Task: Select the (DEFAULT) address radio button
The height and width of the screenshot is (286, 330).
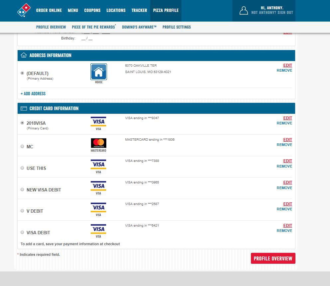Action: point(22,73)
